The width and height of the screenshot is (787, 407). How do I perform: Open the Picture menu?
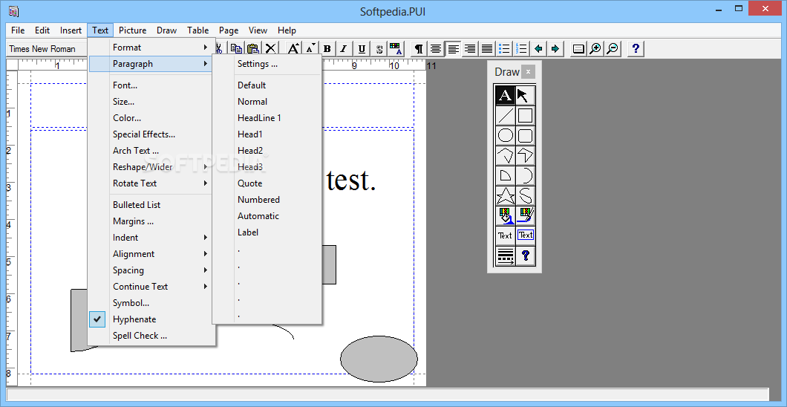[x=132, y=30]
